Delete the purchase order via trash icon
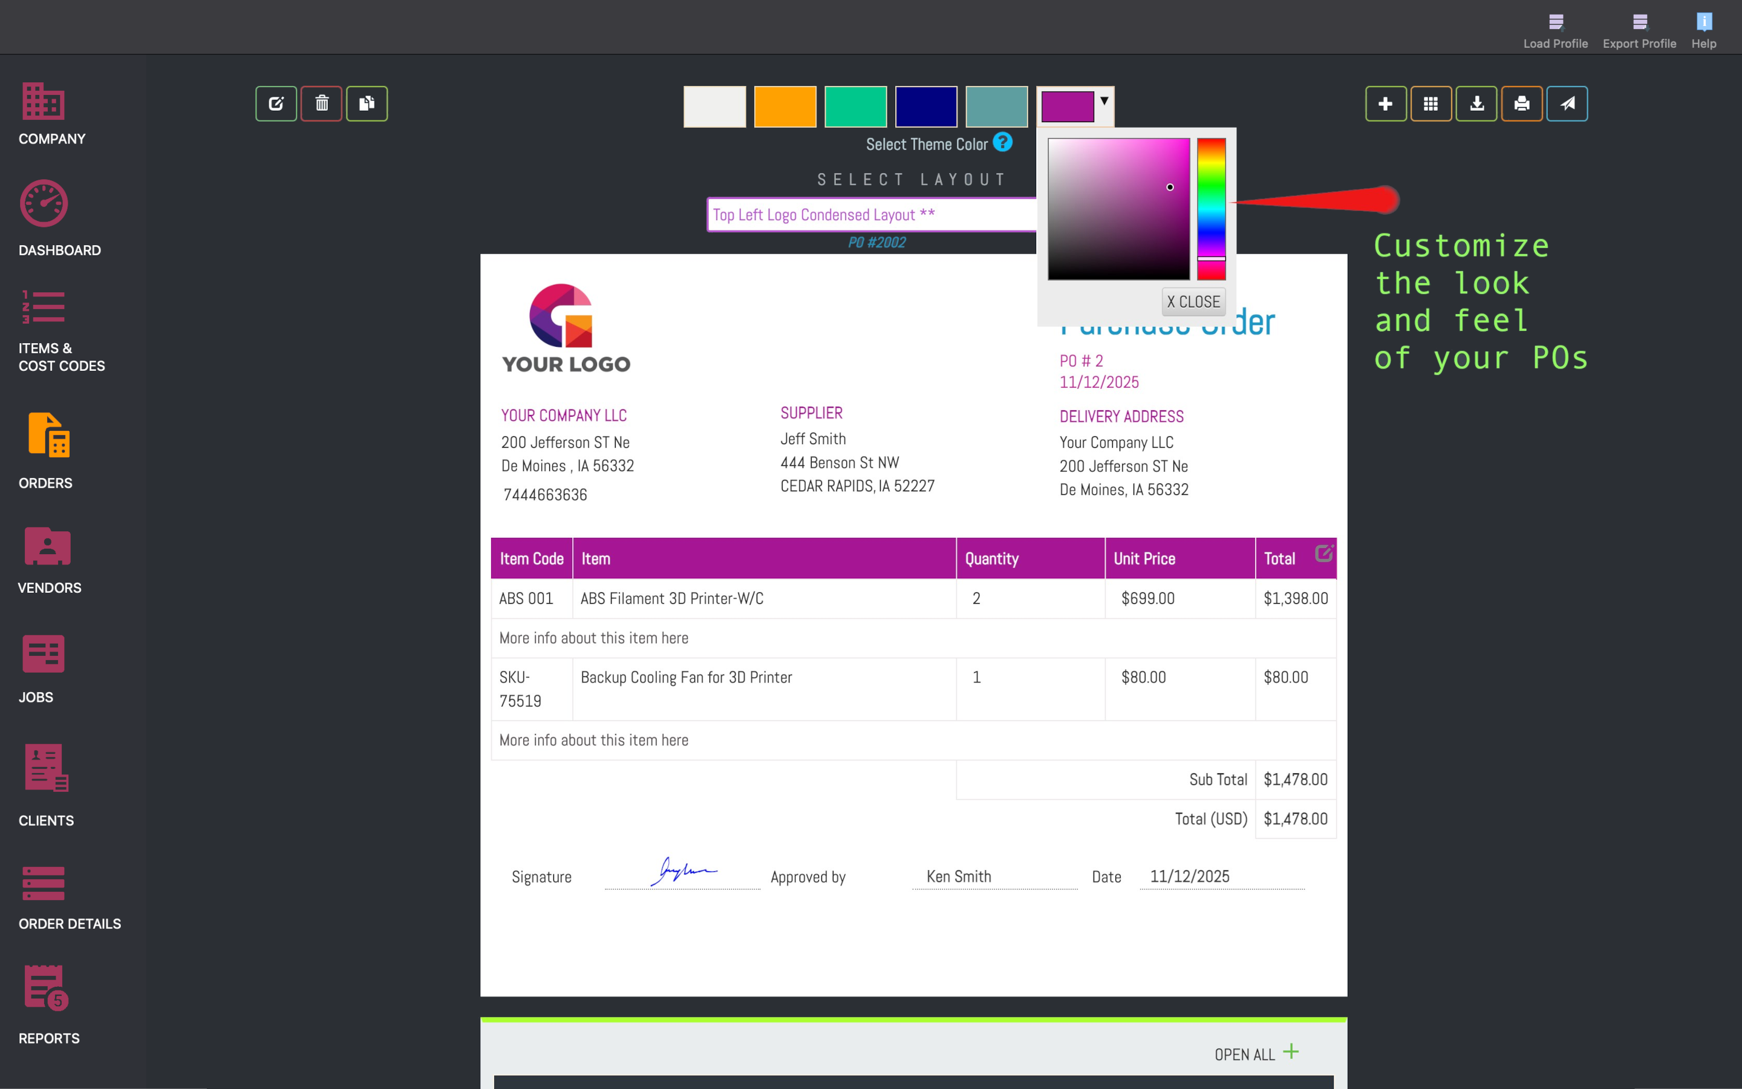 (322, 103)
